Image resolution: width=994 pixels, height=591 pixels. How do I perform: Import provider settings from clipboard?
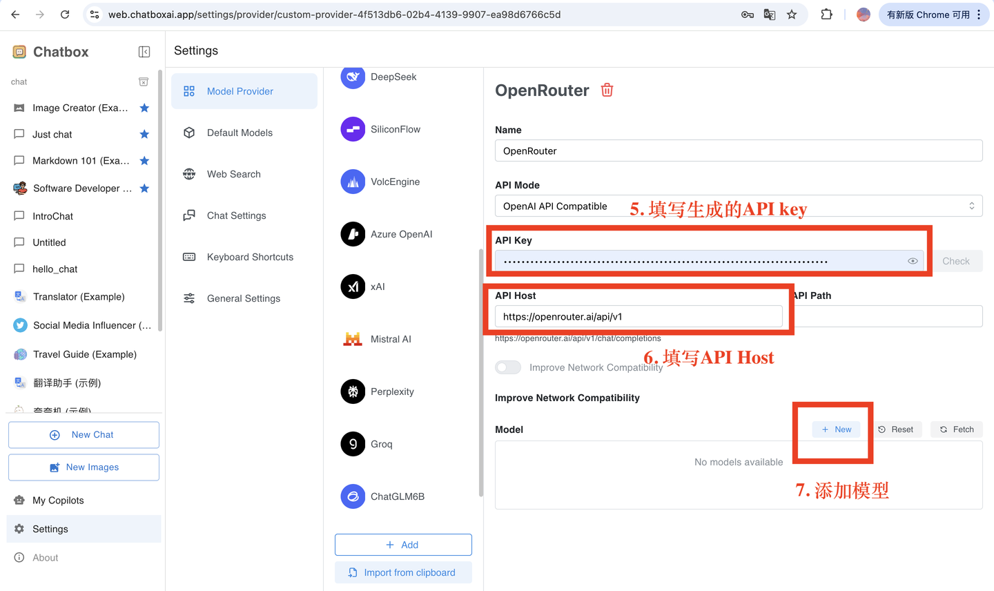pos(403,572)
